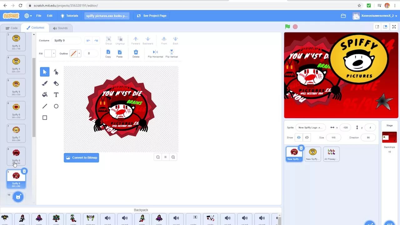
Task: Select the Brush tool
Action: pos(44,83)
